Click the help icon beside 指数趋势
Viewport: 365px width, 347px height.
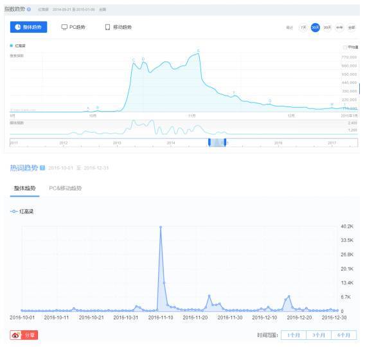29,9
